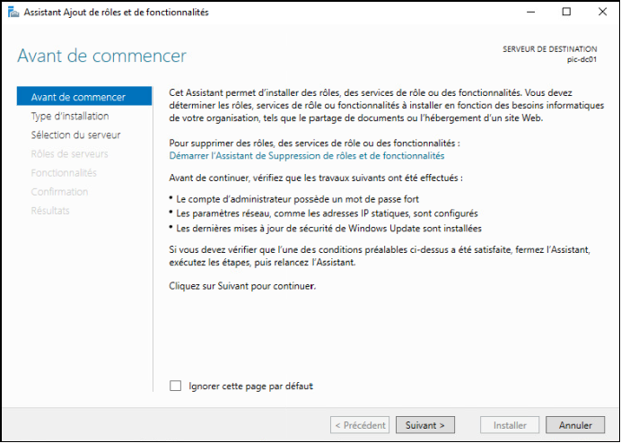Select the Résultats step in sidebar
621x443 pixels.
[x=50, y=211]
